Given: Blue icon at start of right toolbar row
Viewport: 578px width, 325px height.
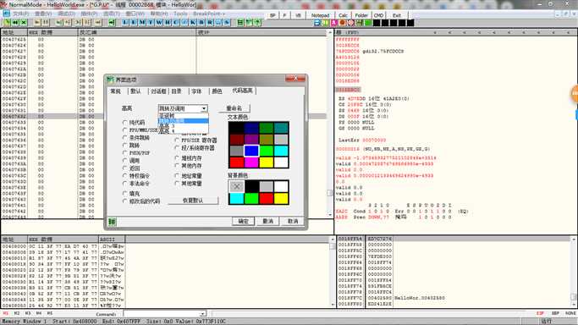Looking at the screenshot, I should coord(317,23).
